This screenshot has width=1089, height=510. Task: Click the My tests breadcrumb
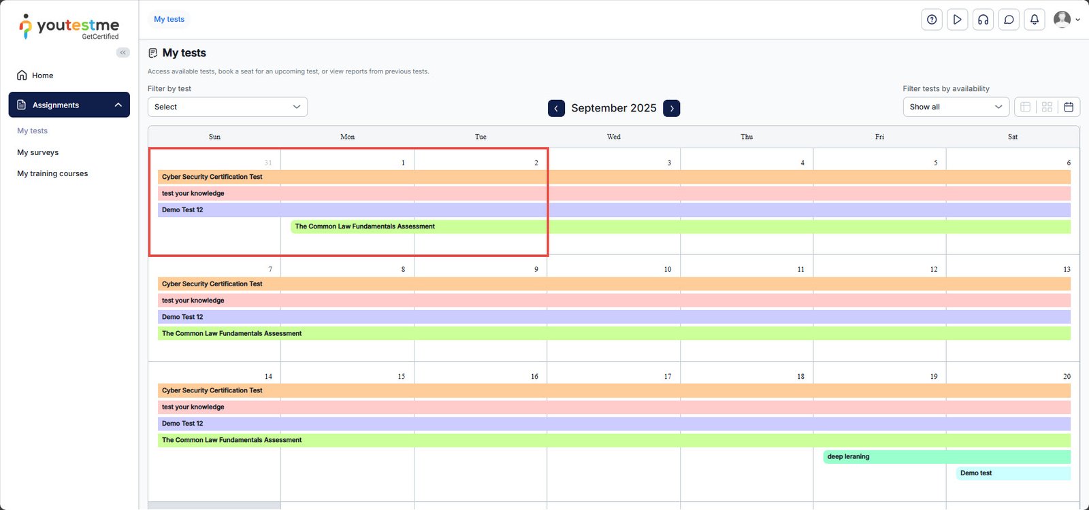point(169,19)
